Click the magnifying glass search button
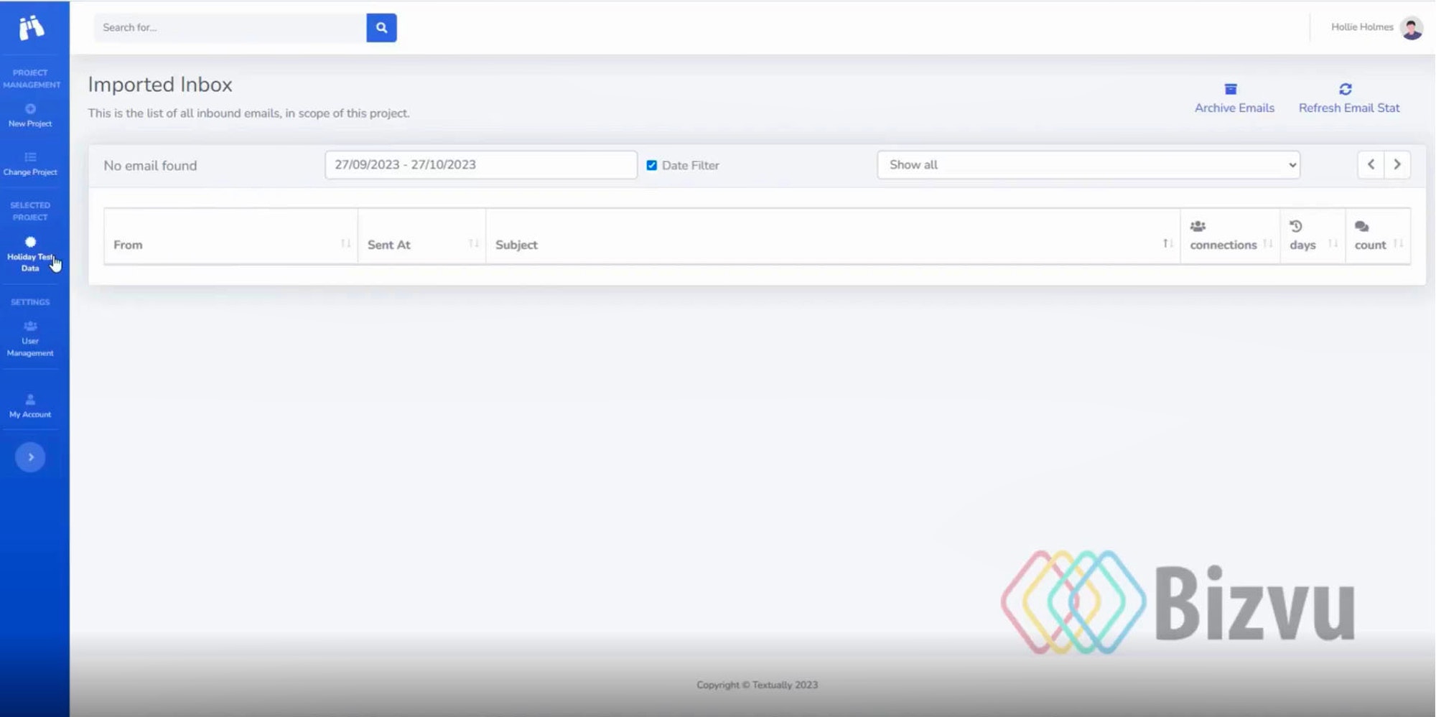Screen dimensions: 1436x717 (381, 27)
